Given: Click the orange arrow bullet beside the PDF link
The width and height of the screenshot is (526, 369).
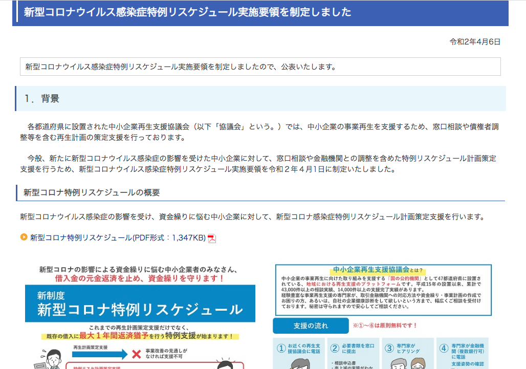Looking at the screenshot, I should point(24,237).
